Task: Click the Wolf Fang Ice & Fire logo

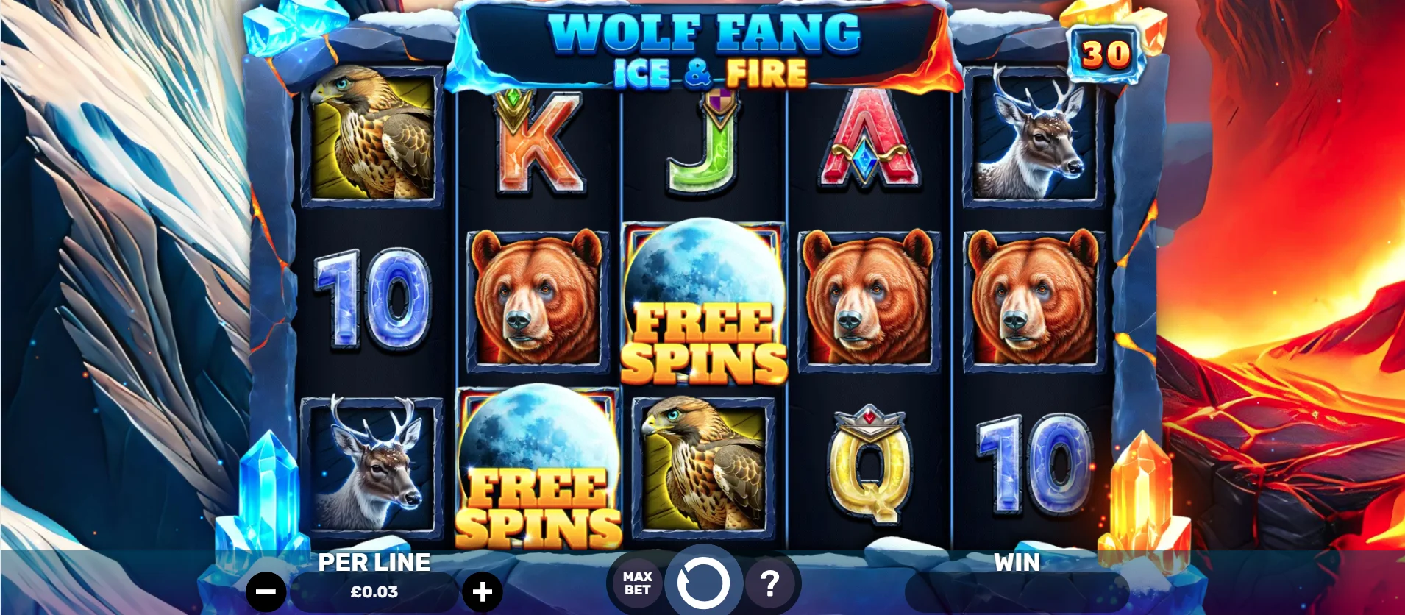Action: point(704,49)
